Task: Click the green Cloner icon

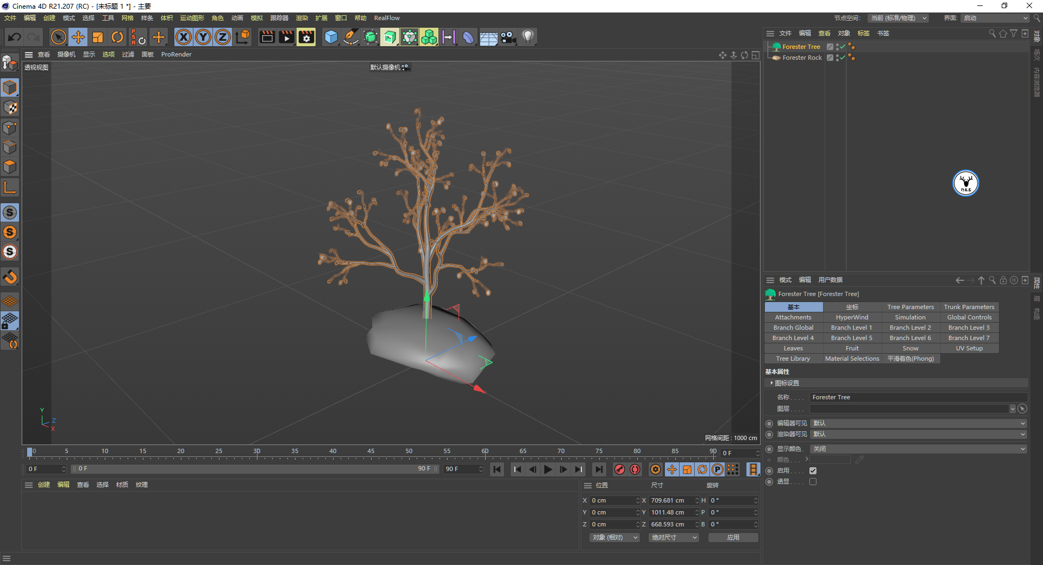Action: pyautogui.click(x=429, y=37)
